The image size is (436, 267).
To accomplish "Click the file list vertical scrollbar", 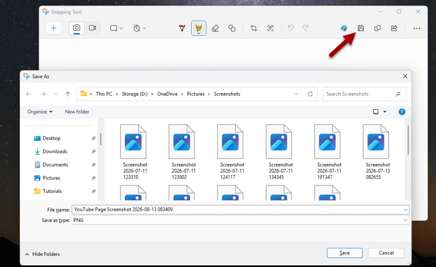I will coord(408,140).
